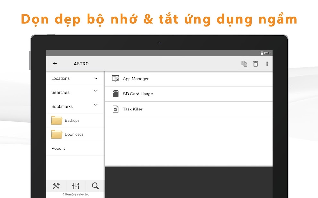Image resolution: width=318 pixels, height=198 pixels.
Task: Open settings sliders icon at bottom
Action: [x=76, y=186]
